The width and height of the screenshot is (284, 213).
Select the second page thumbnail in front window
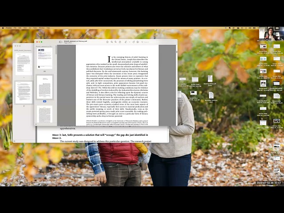point(44,87)
